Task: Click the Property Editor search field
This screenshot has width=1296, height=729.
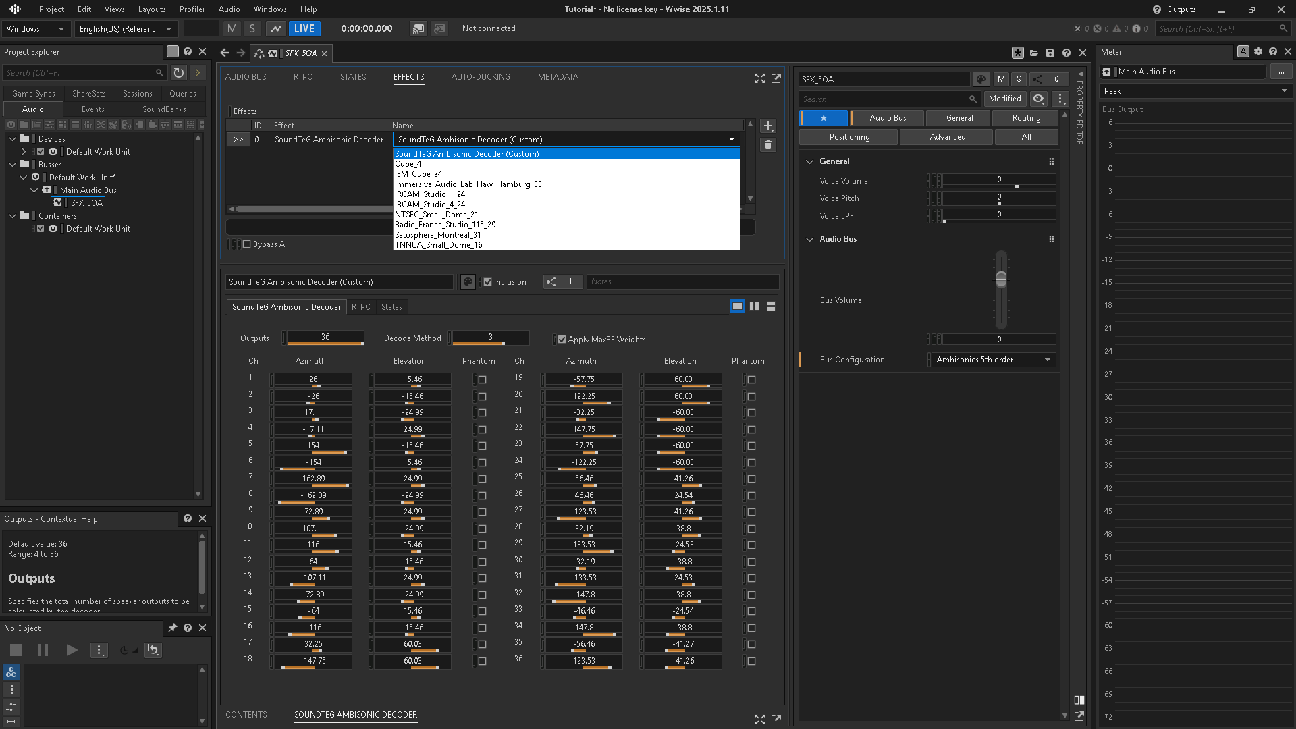Action: (890, 99)
